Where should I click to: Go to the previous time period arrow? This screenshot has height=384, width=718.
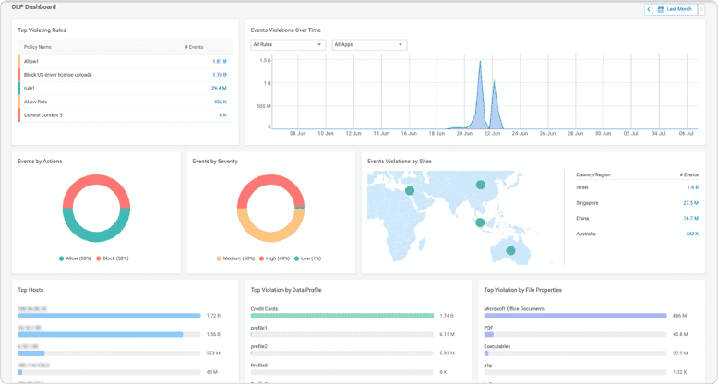click(x=649, y=9)
